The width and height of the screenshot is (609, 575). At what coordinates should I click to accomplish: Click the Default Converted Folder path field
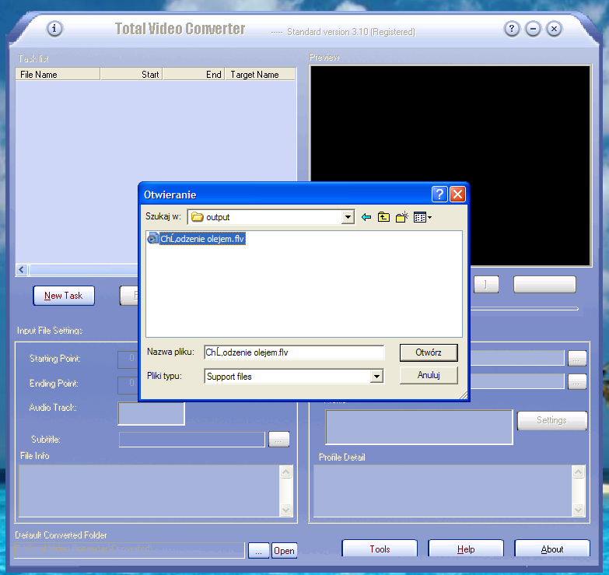(129, 550)
